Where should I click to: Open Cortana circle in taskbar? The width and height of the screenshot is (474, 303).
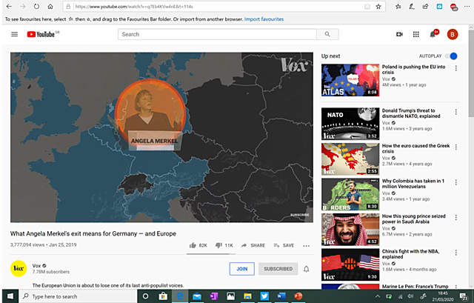(145, 296)
